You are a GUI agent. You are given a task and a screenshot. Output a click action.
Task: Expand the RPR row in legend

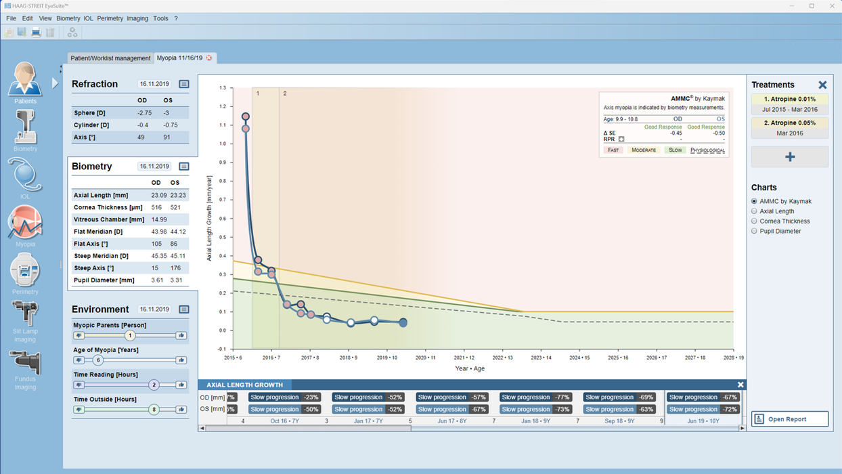click(621, 139)
